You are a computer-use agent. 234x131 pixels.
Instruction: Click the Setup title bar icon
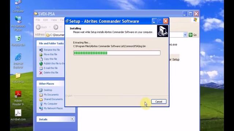click(67, 21)
